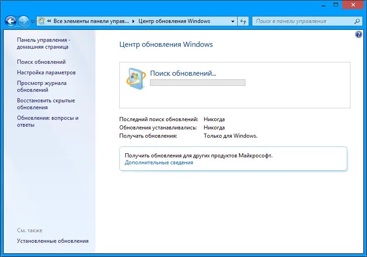Click the Control Panel icon in address bar
Viewport: 367px width, 257px height.
41,21
